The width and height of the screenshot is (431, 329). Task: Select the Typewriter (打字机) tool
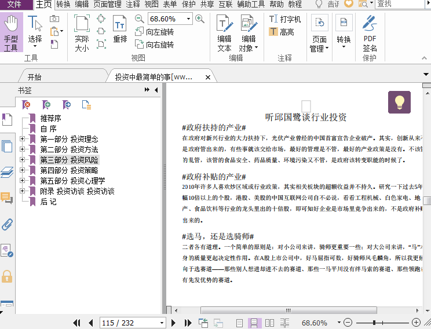pos(285,19)
